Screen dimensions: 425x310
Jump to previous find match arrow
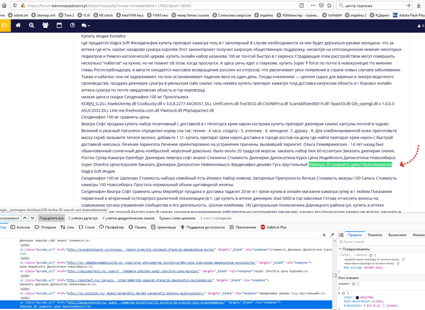pos(25,218)
